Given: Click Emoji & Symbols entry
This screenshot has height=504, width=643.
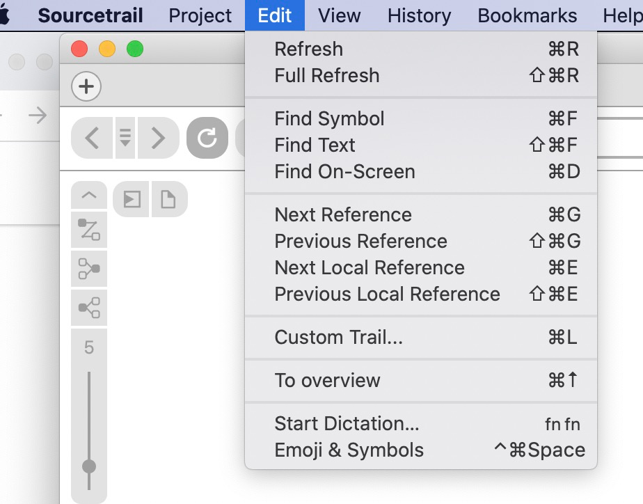Looking at the screenshot, I should [x=349, y=450].
